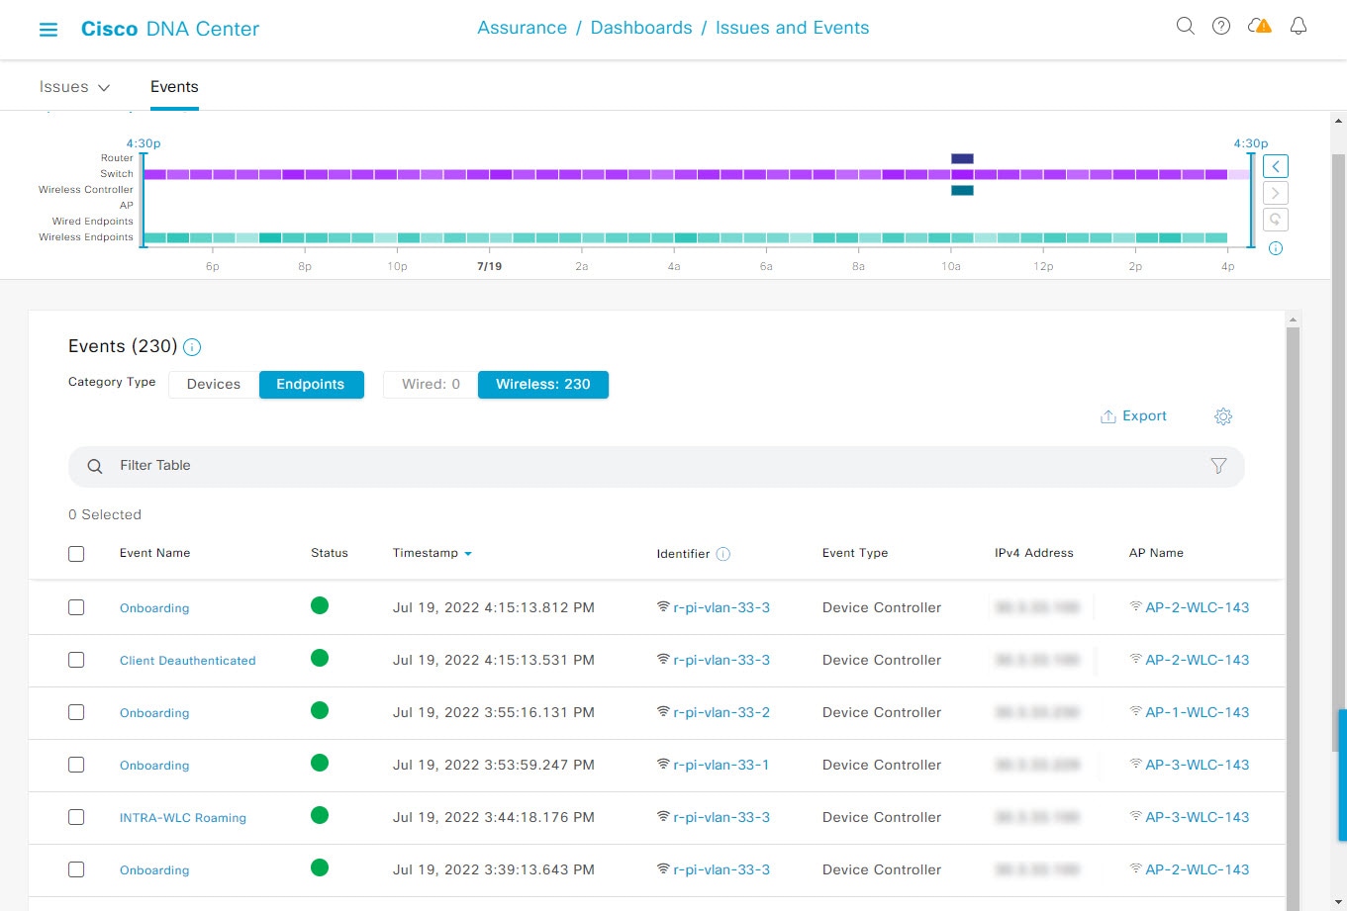Open the filter funnel on the events table

[1218, 465]
